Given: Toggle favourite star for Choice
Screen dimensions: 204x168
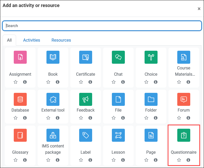Looking at the screenshot, I should coord(146,82).
